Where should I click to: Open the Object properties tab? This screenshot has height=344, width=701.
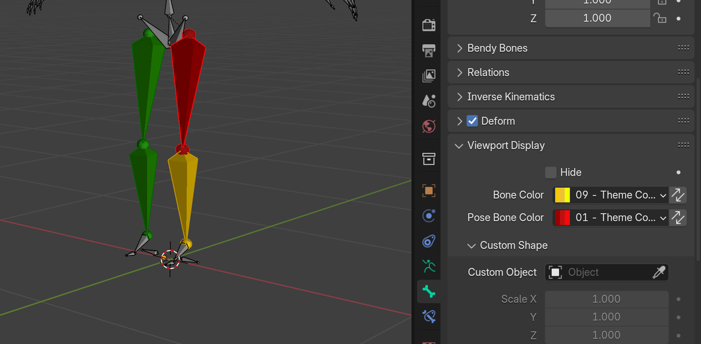(x=429, y=191)
